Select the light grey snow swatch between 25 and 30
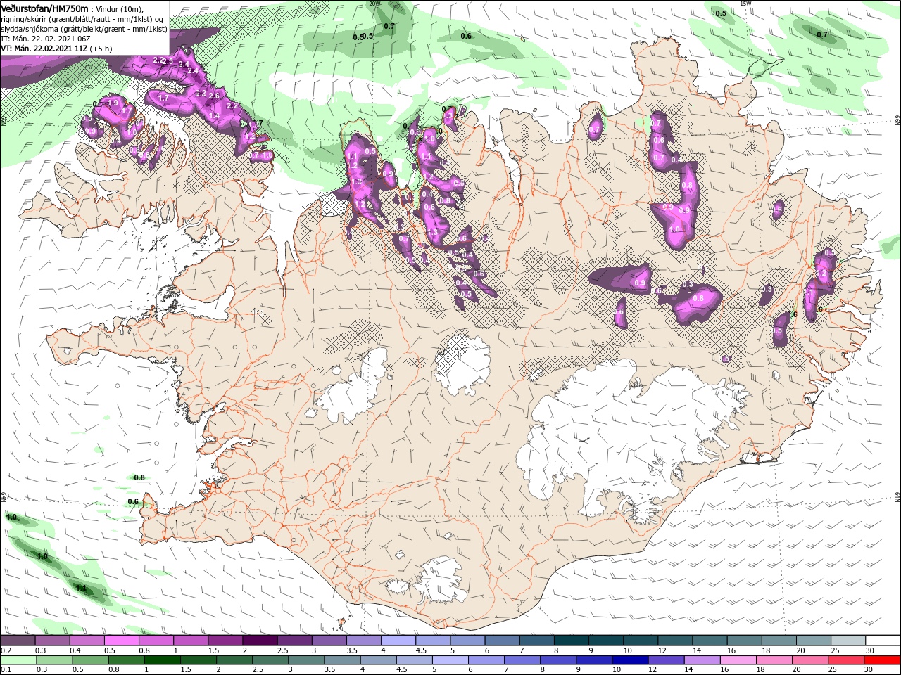 (x=849, y=641)
